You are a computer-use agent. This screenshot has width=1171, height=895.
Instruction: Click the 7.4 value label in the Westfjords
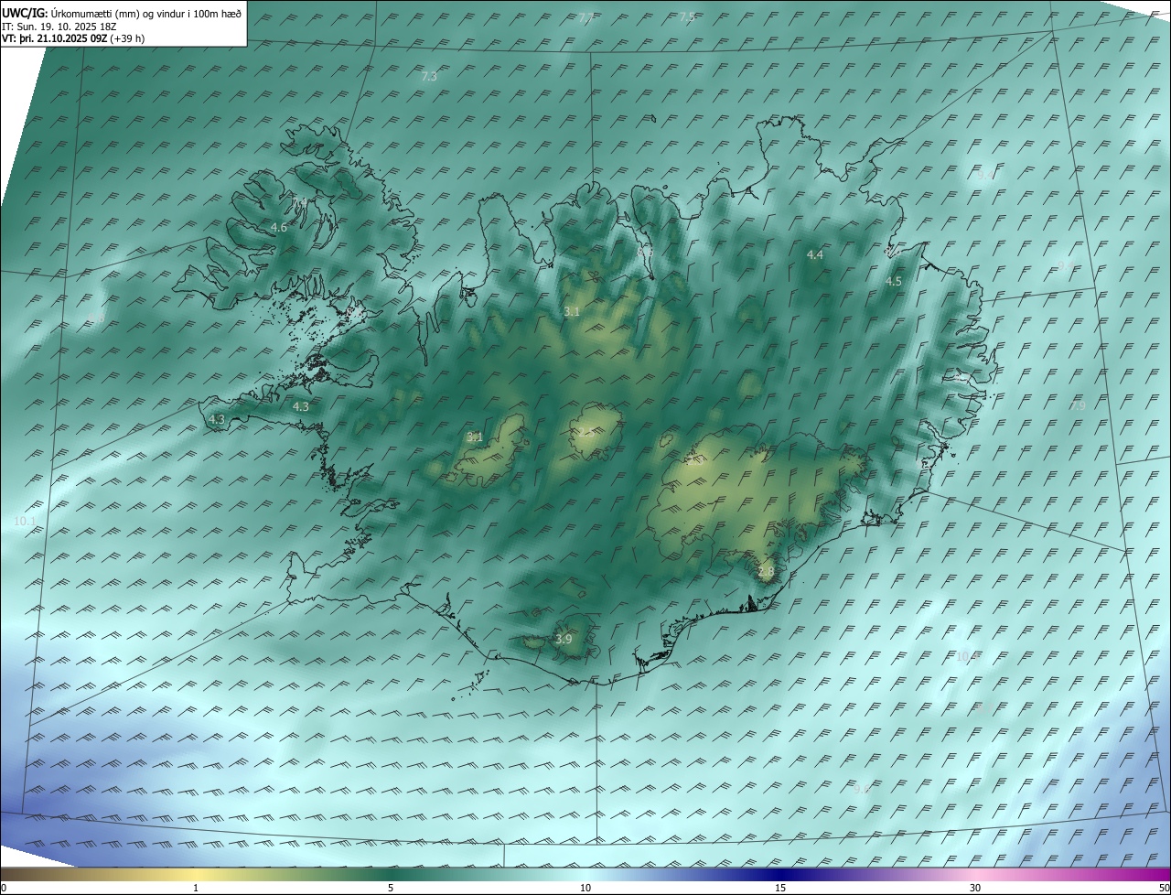coord(299,202)
